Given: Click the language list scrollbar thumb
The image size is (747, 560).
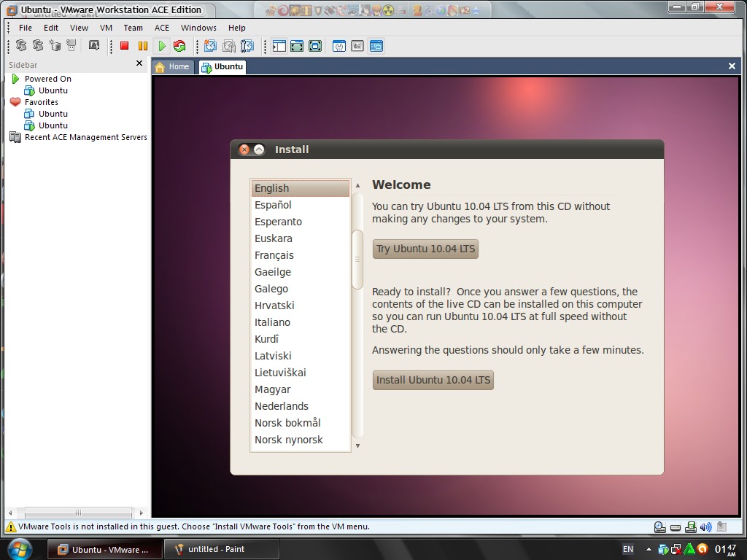Looking at the screenshot, I should (x=357, y=260).
